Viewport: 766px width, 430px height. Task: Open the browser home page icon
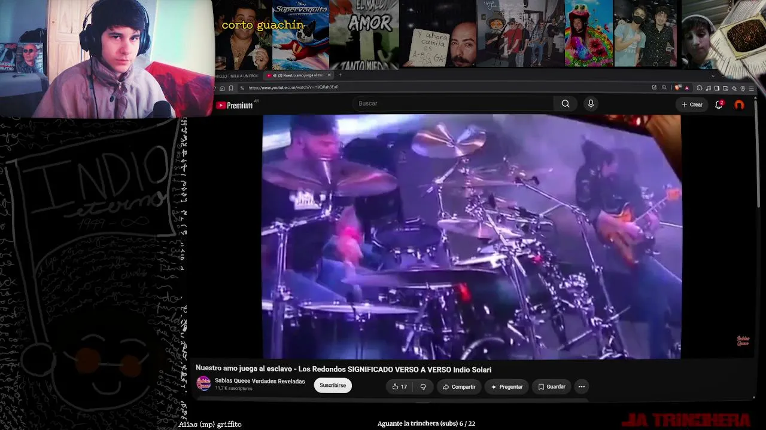tap(222, 88)
